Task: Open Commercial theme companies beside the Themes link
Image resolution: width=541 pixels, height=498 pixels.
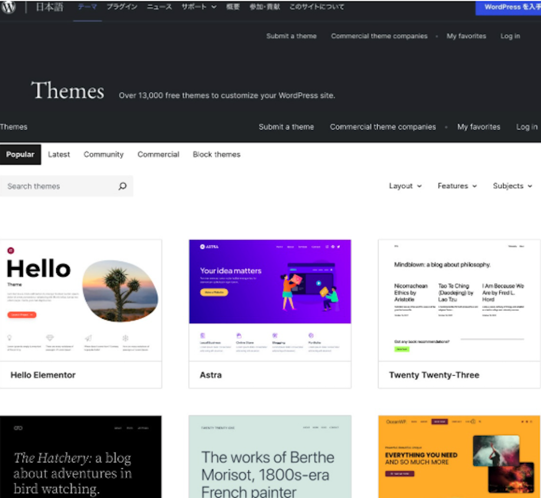Action: tap(383, 127)
